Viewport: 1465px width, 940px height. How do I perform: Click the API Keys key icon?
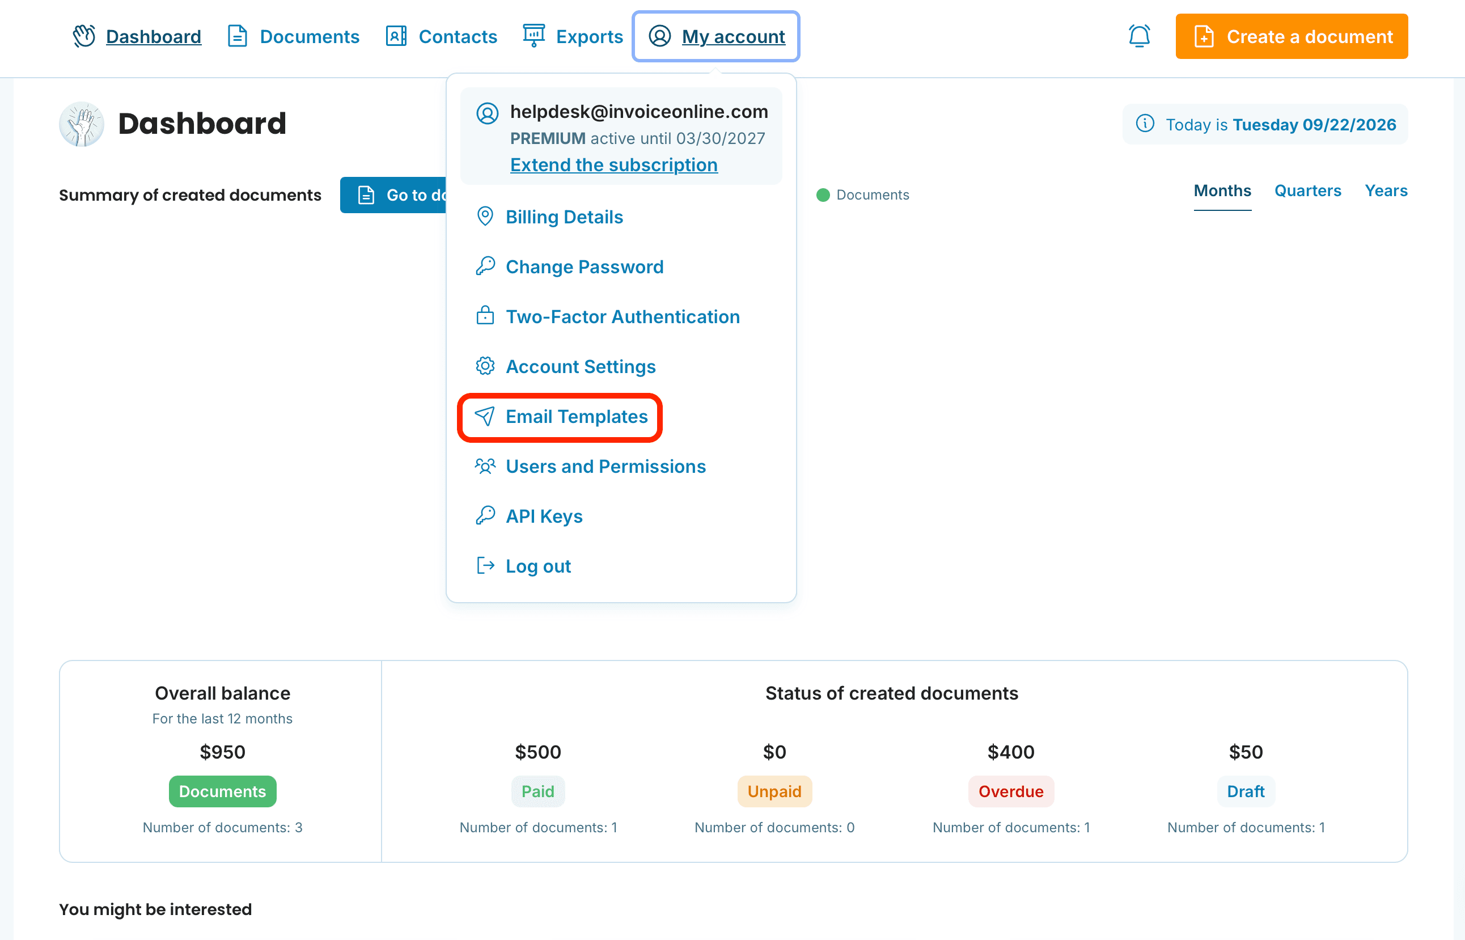point(485,516)
